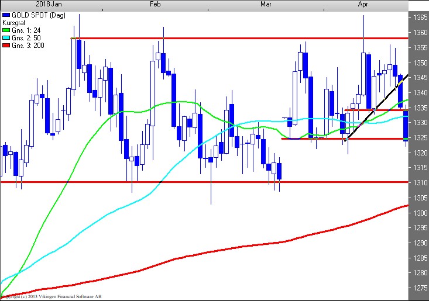The image size is (429, 301).
Task: Click the 1365 price axis label
Action: (x=420, y=18)
